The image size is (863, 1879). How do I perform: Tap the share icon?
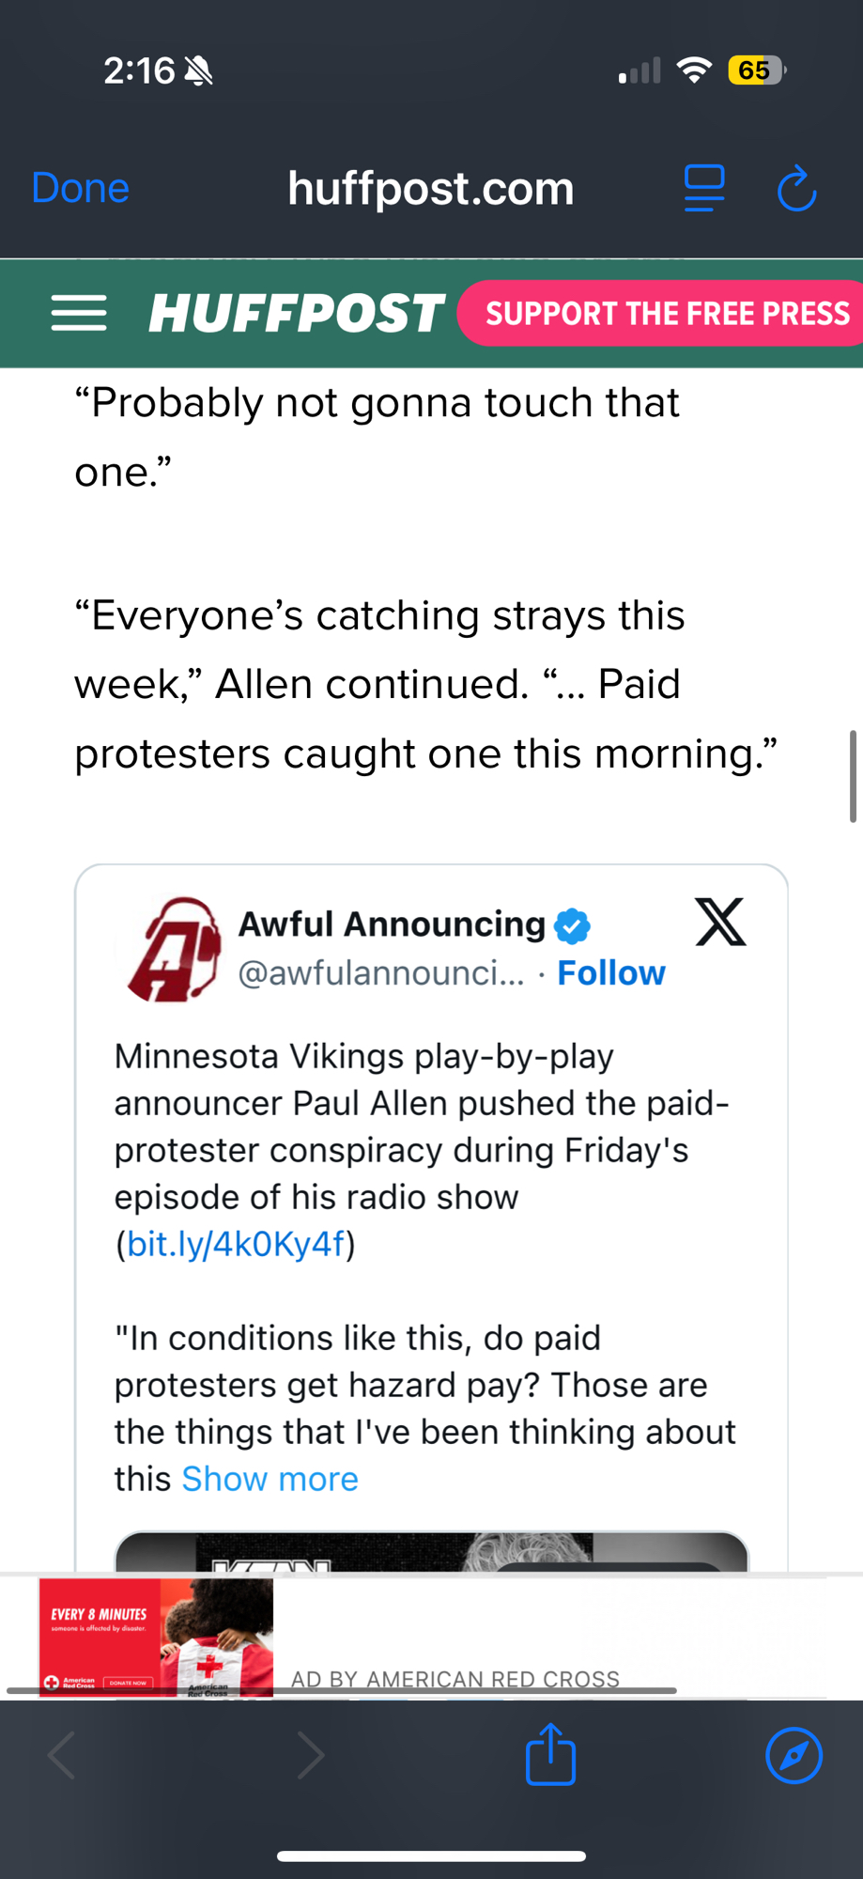coord(550,1754)
